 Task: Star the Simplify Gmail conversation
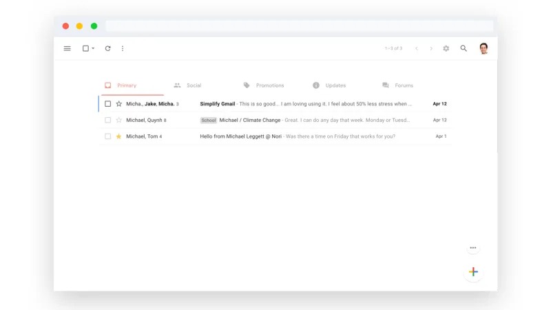(x=118, y=104)
